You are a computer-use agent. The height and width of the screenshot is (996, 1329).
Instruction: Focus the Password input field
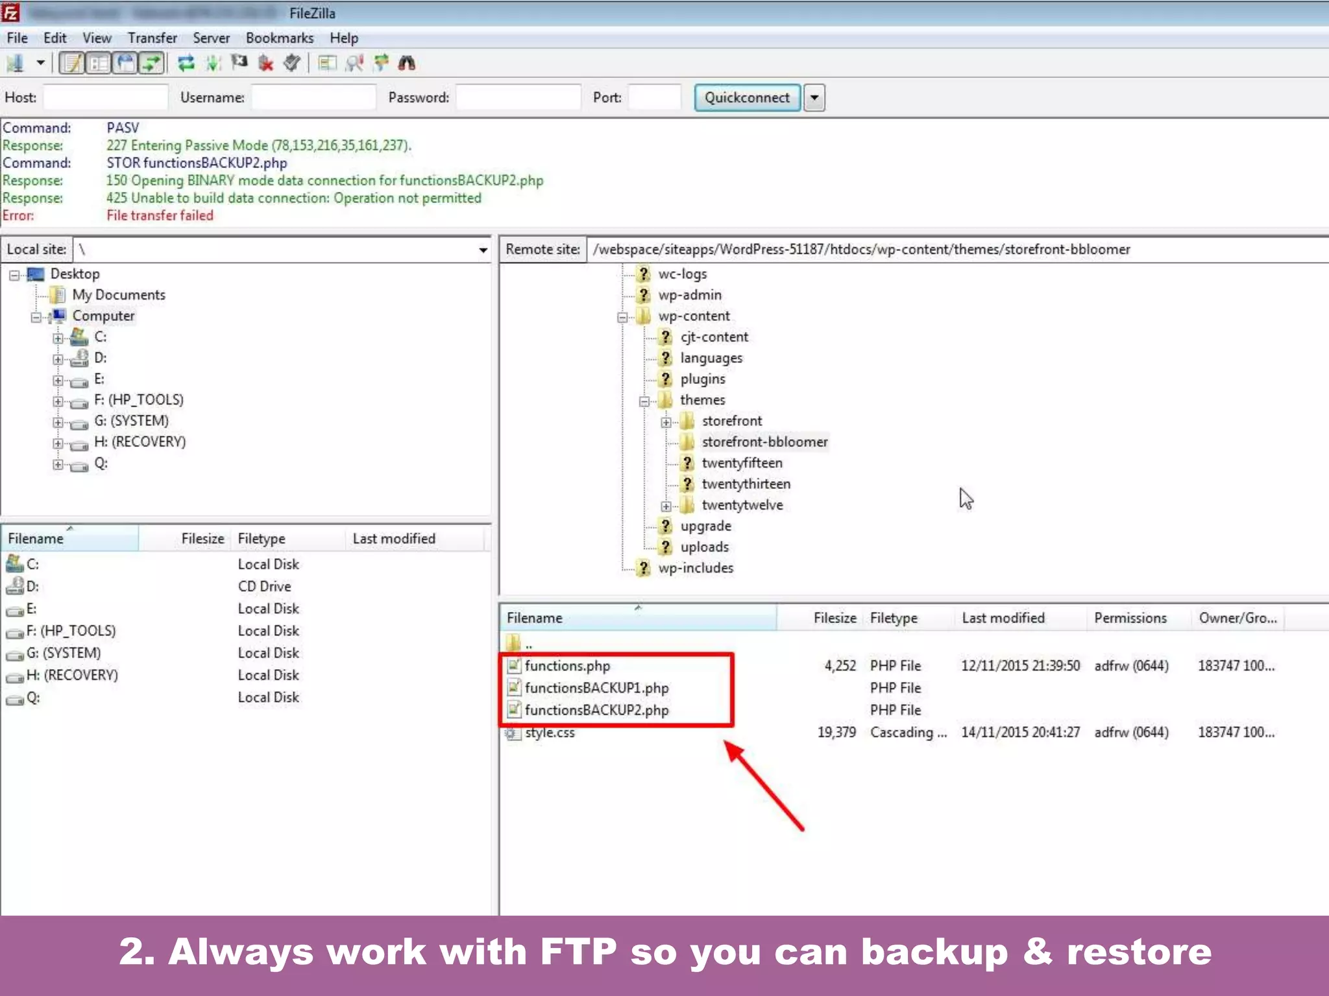pyautogui.click(x=518, y=97)
